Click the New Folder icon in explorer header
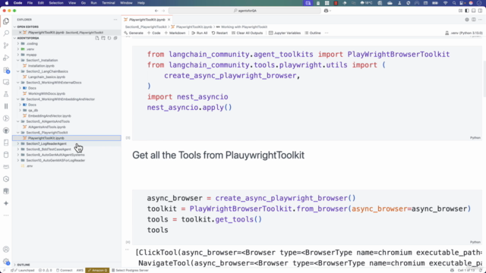This screenshot has width=486, height=273. pos(103,38)
